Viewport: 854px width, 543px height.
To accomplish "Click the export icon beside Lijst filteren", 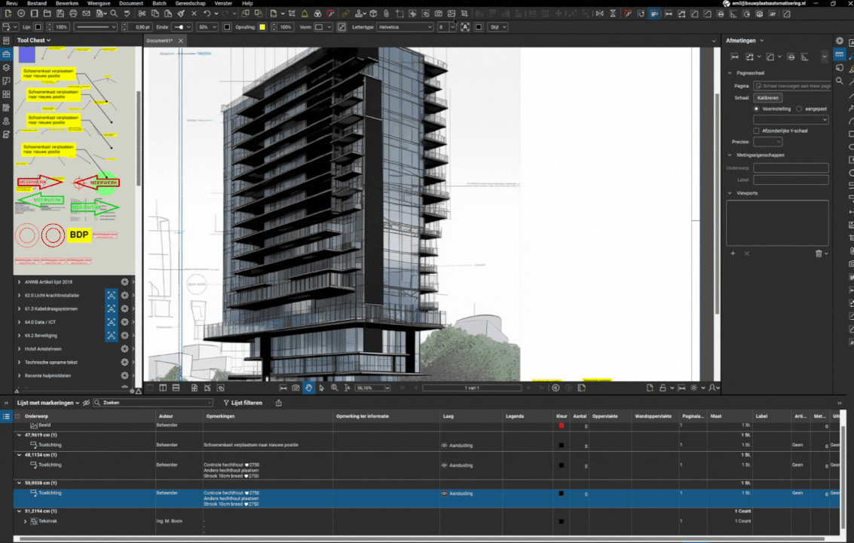I will point(279,403).
